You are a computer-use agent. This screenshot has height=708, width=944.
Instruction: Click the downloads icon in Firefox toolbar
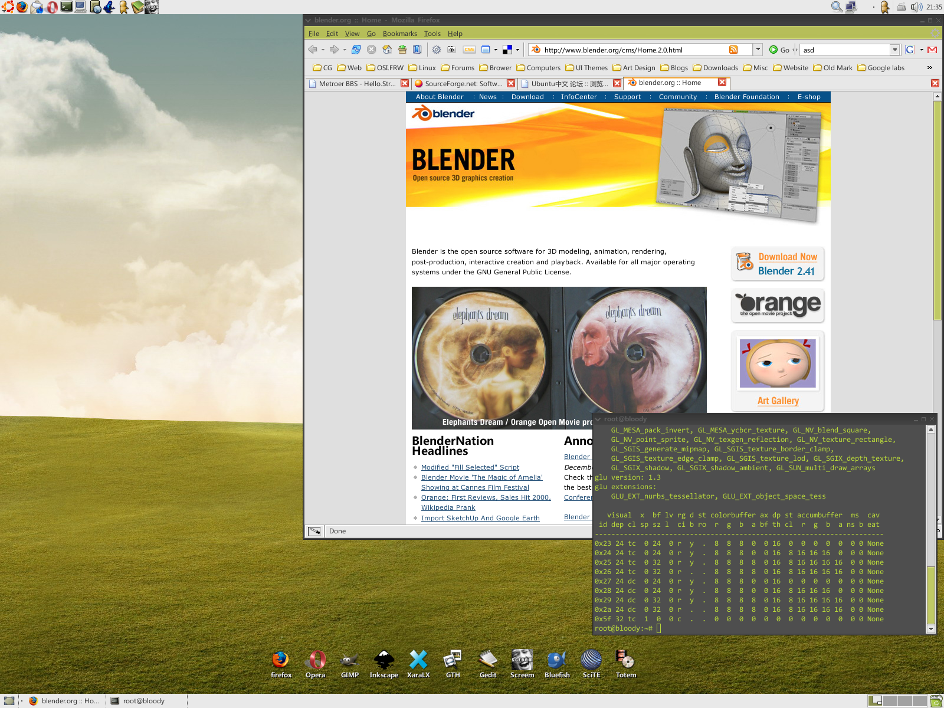click(x=402, y=50)
